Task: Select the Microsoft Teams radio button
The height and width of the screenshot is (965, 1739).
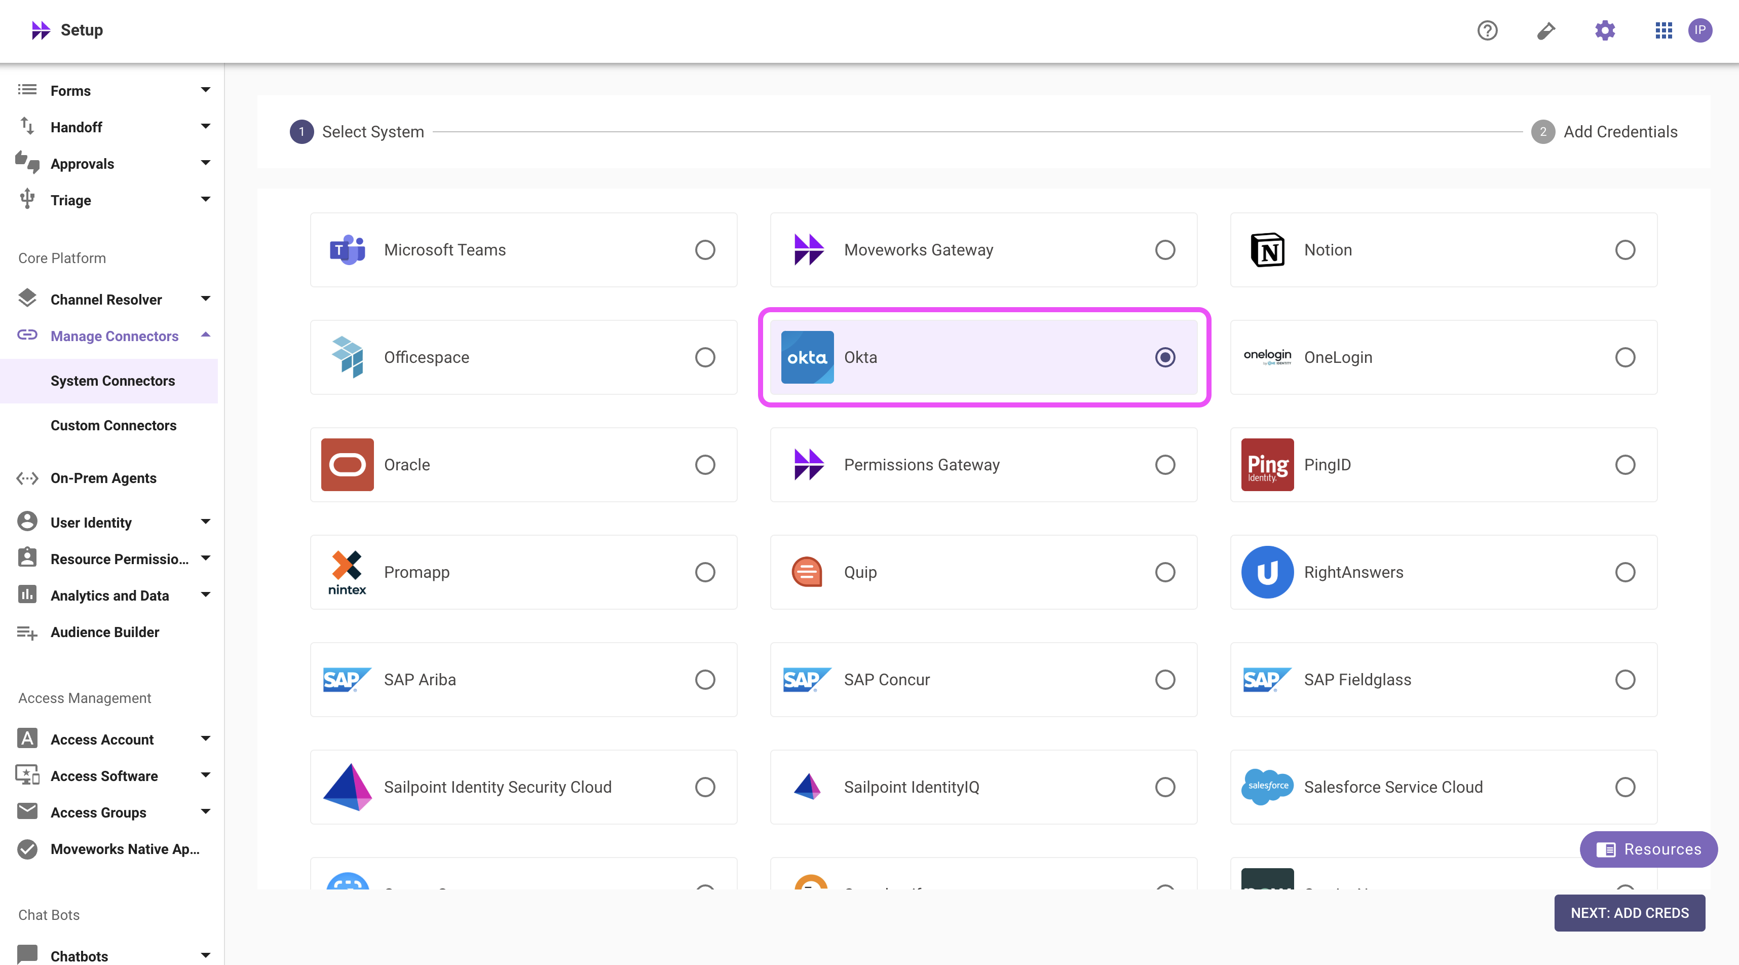Action: click(x=705, y=250)
